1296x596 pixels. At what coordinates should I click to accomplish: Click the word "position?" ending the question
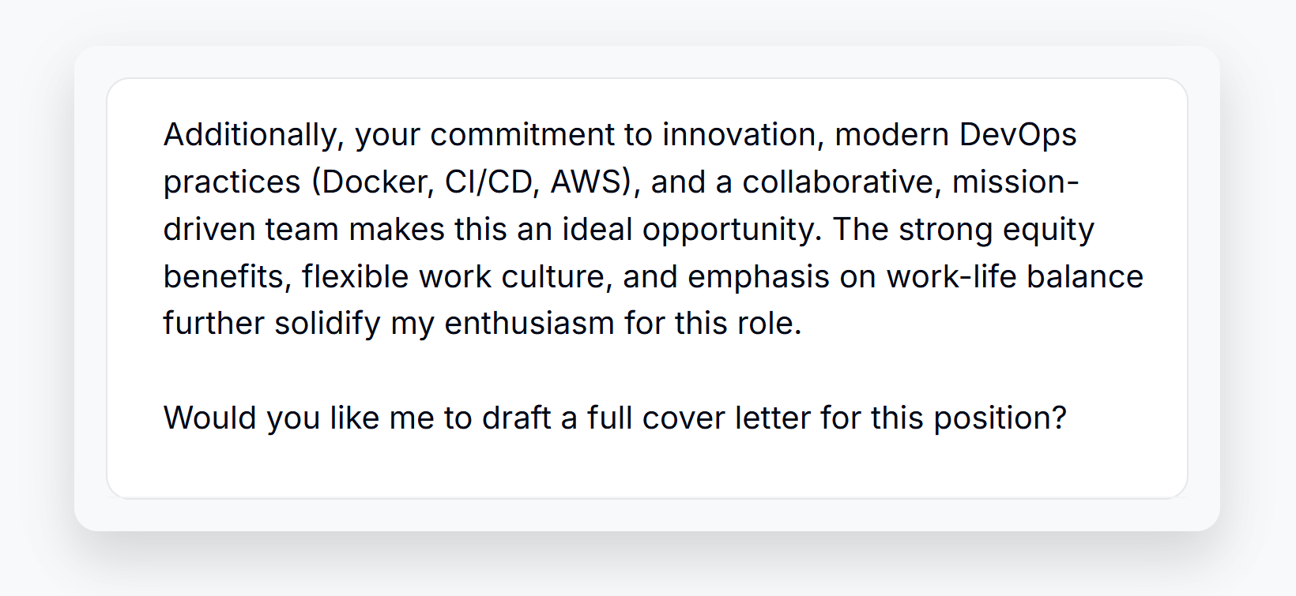(1000, 418)
